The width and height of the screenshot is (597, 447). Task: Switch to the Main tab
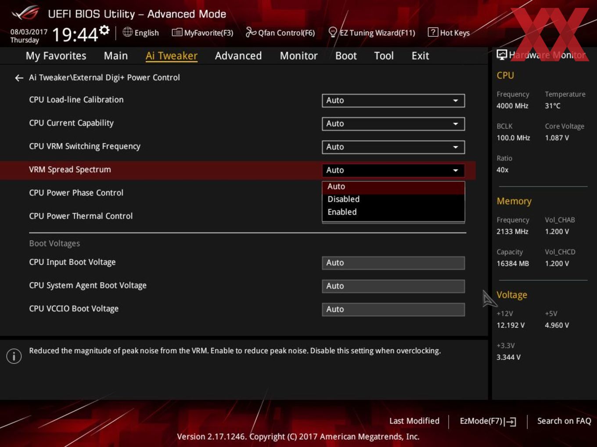pyautogui.click(x=116, y=56)
